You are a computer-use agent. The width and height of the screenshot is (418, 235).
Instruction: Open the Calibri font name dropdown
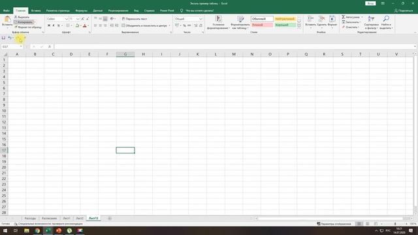pos(67,19)
